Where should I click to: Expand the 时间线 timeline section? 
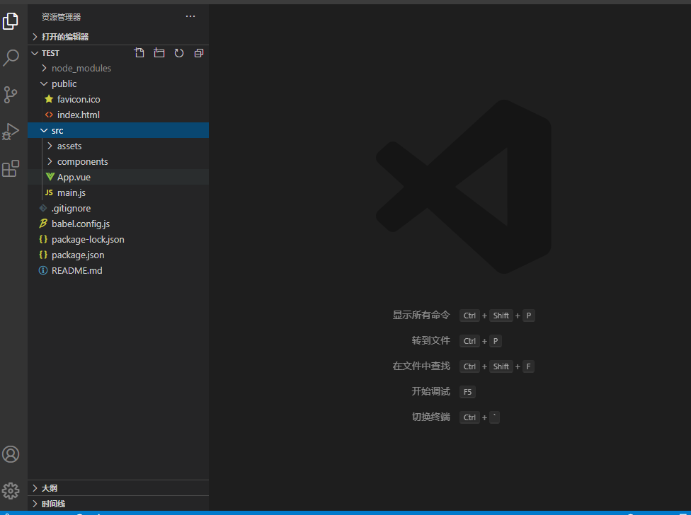click(x=118, y=504)
